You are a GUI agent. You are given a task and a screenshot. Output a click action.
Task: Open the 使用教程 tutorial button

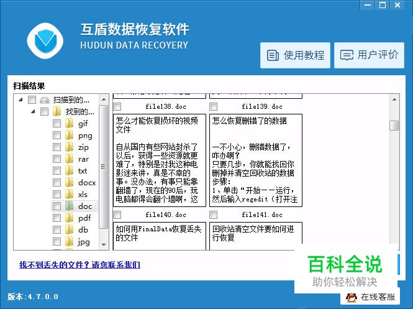(x=295, y=55)
